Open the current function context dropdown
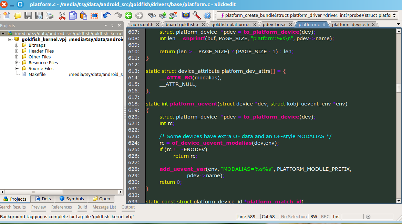Image resolution: width=402 pixels, height=224 pixels. click(394, 15)
